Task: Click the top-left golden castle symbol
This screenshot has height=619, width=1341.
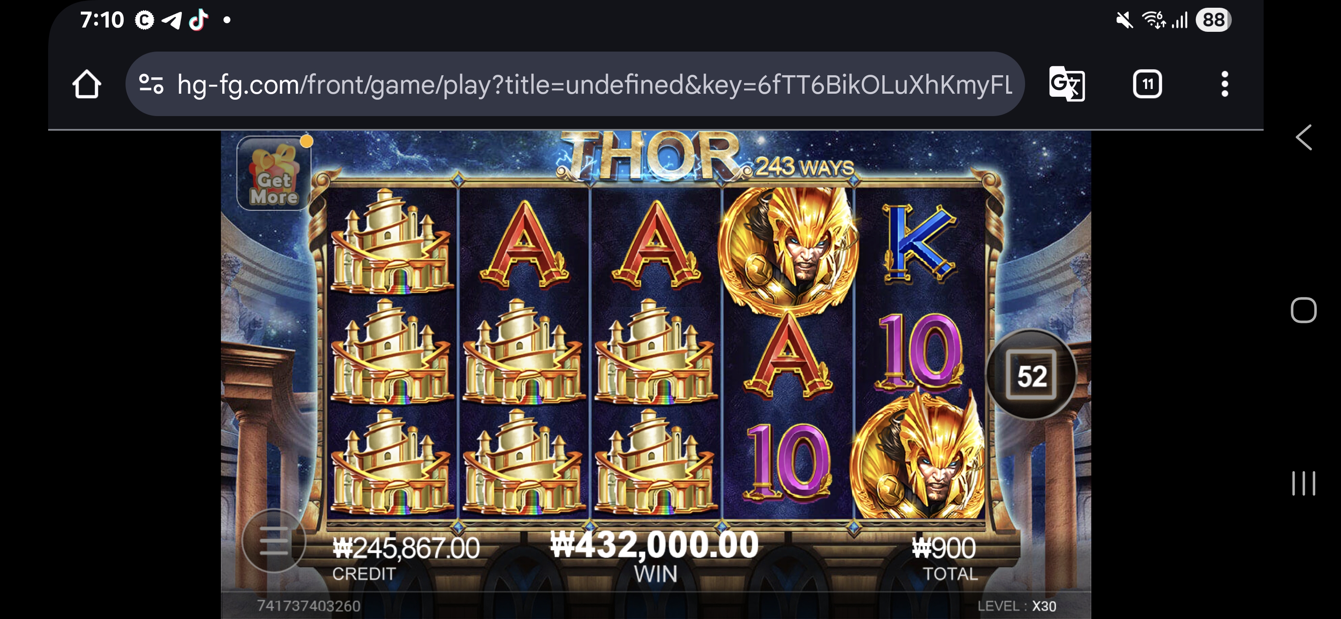Action: click(392, 241)
